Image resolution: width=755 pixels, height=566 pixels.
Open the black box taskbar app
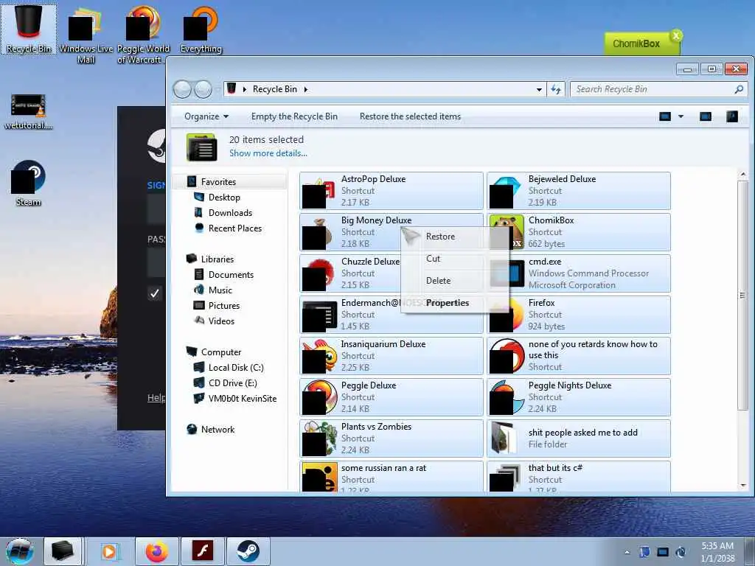[63, 551]
